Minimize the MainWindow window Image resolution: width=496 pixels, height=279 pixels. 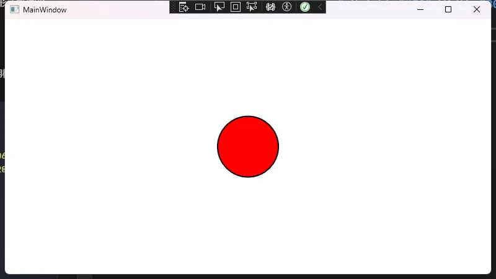coord(420,9)
